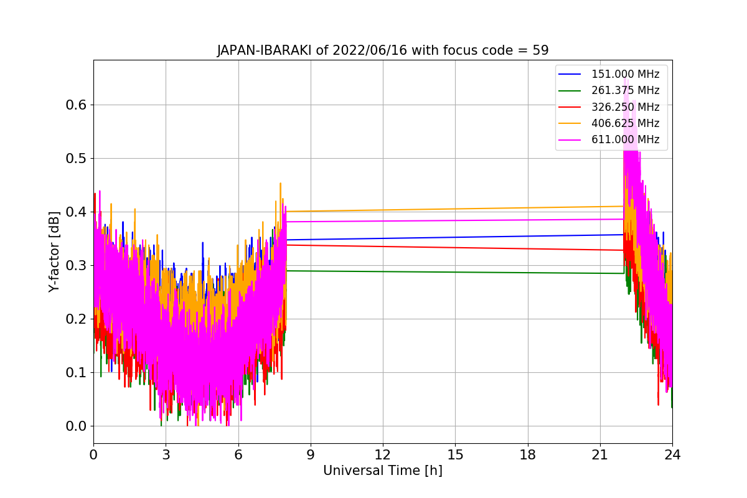Click the green line swatch in the legend
The width and height of the screenshot is (747, 498).
tap(570, 91)
